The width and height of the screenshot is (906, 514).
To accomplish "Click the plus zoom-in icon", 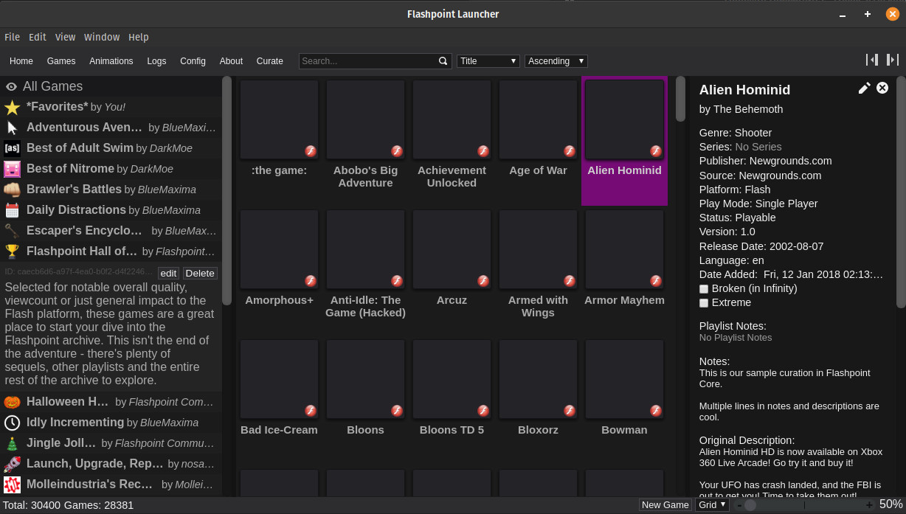I will 869,505.
